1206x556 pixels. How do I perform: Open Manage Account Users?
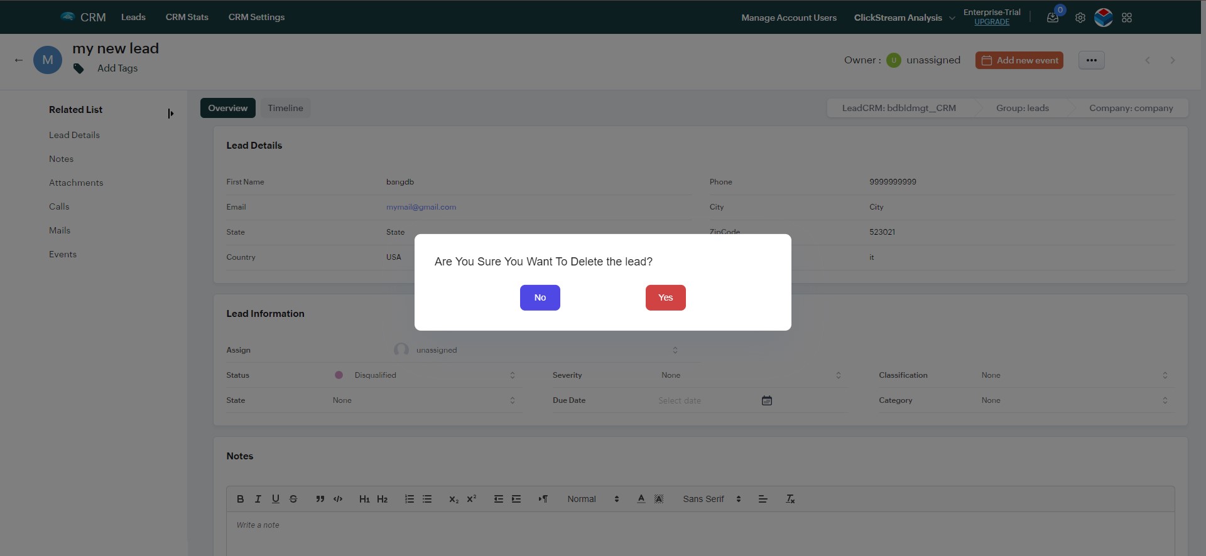789,18
